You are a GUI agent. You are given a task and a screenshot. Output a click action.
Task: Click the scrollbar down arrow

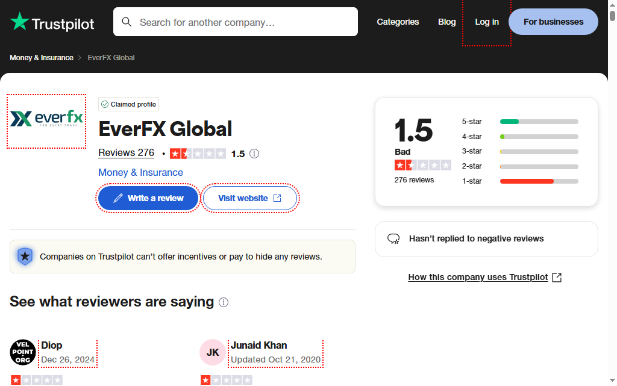(612, 381)
